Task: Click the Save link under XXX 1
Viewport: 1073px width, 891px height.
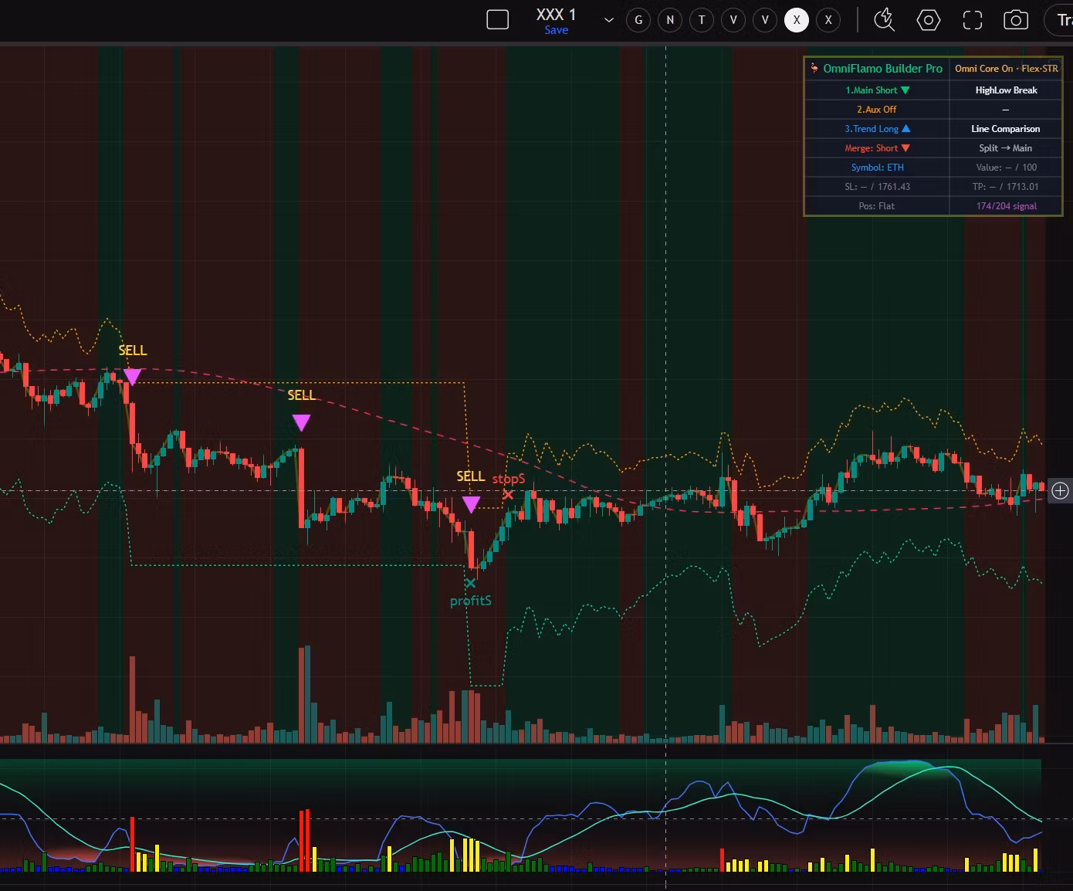Action: click(x=556, y=30)
